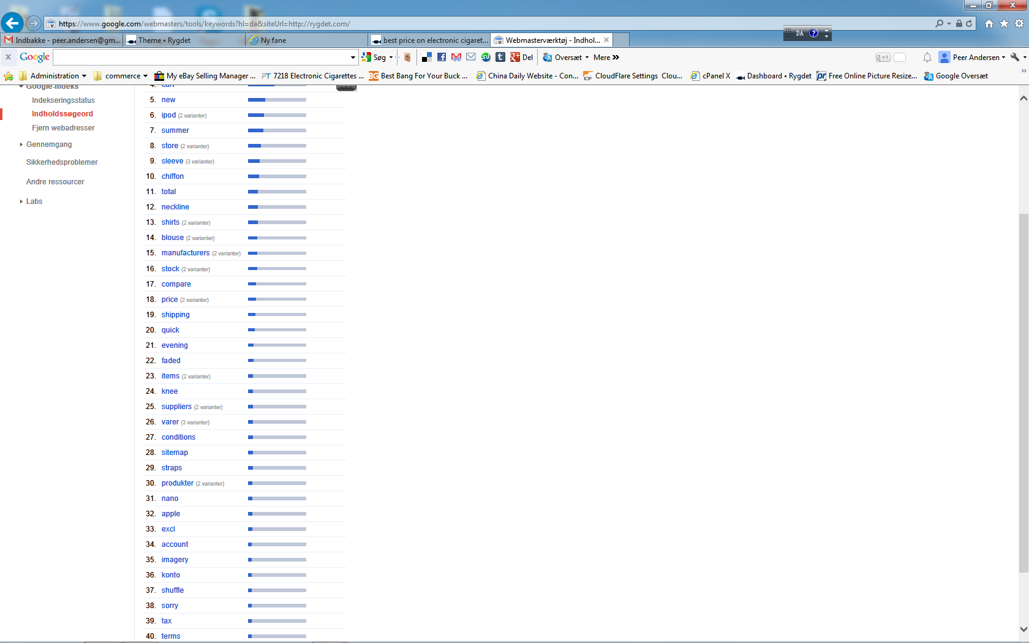Click the page scrollbar down arrow
The width and height of the screenshot is (1029, 643).
[1023, 629]
